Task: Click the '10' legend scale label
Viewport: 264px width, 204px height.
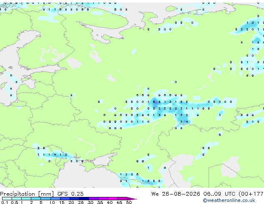Action: 52,202
